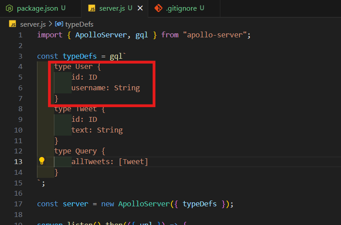Click line number 1 in the gutter
The height and width of the screenshot is (225, 341).
point(20,35)
